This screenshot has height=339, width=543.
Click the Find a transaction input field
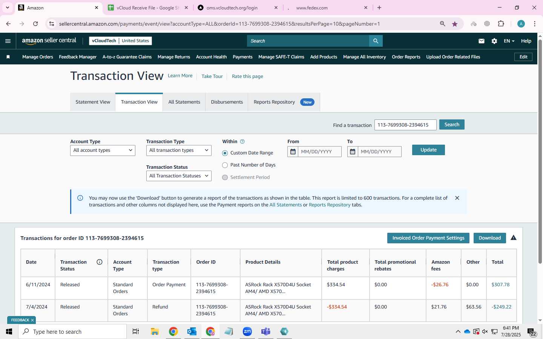point(405,125)
